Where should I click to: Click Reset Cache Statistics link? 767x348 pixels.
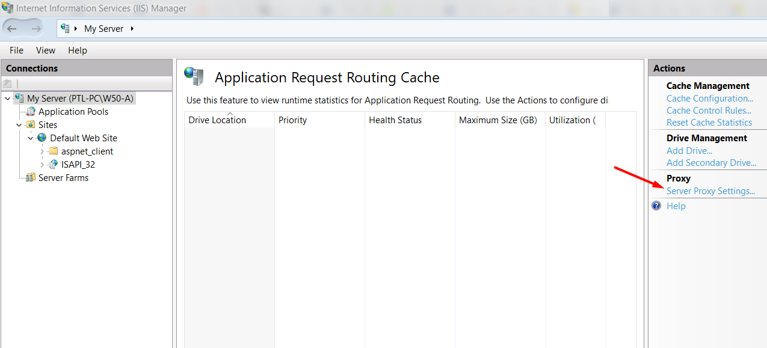coord(709,122)
